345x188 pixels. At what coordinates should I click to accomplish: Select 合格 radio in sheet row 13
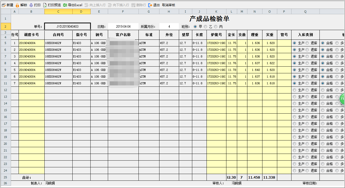coord(322,97)
